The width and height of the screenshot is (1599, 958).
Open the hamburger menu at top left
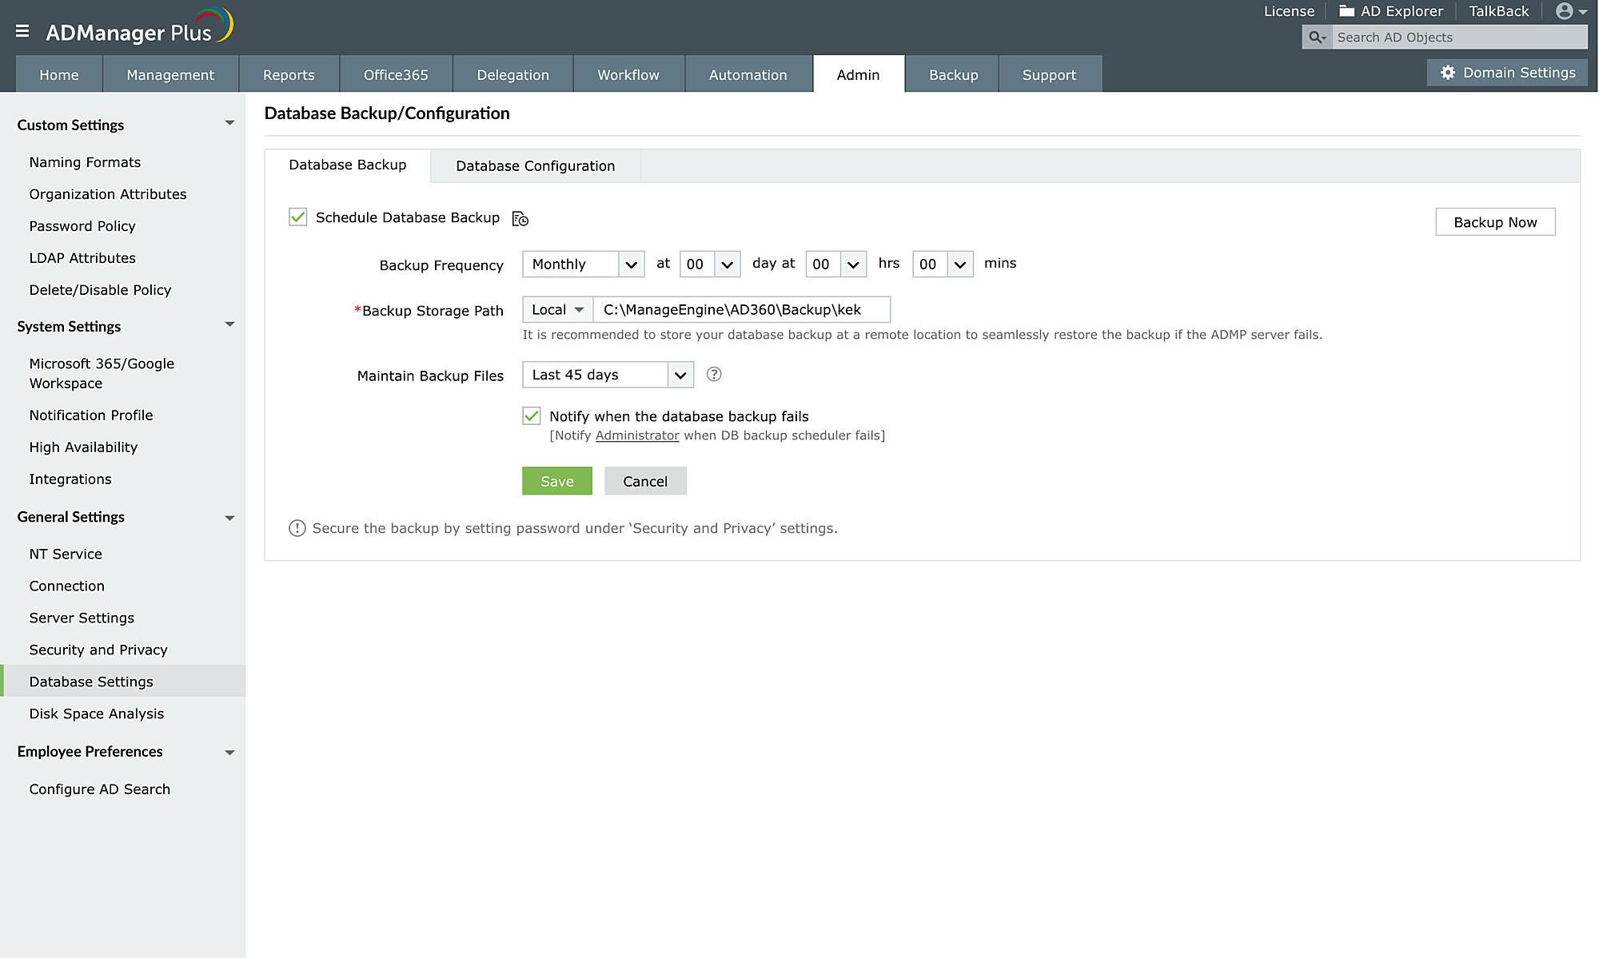coord(22,30)
